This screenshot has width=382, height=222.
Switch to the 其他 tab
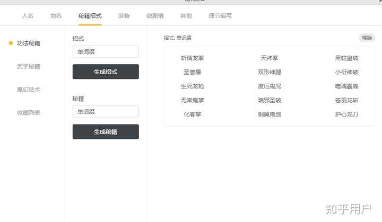tap(186, 16)
